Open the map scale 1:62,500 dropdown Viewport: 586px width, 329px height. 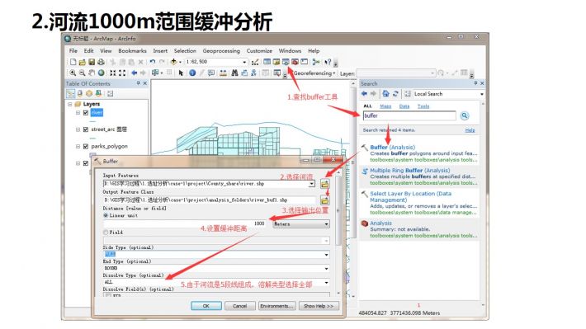click(244, 62)
